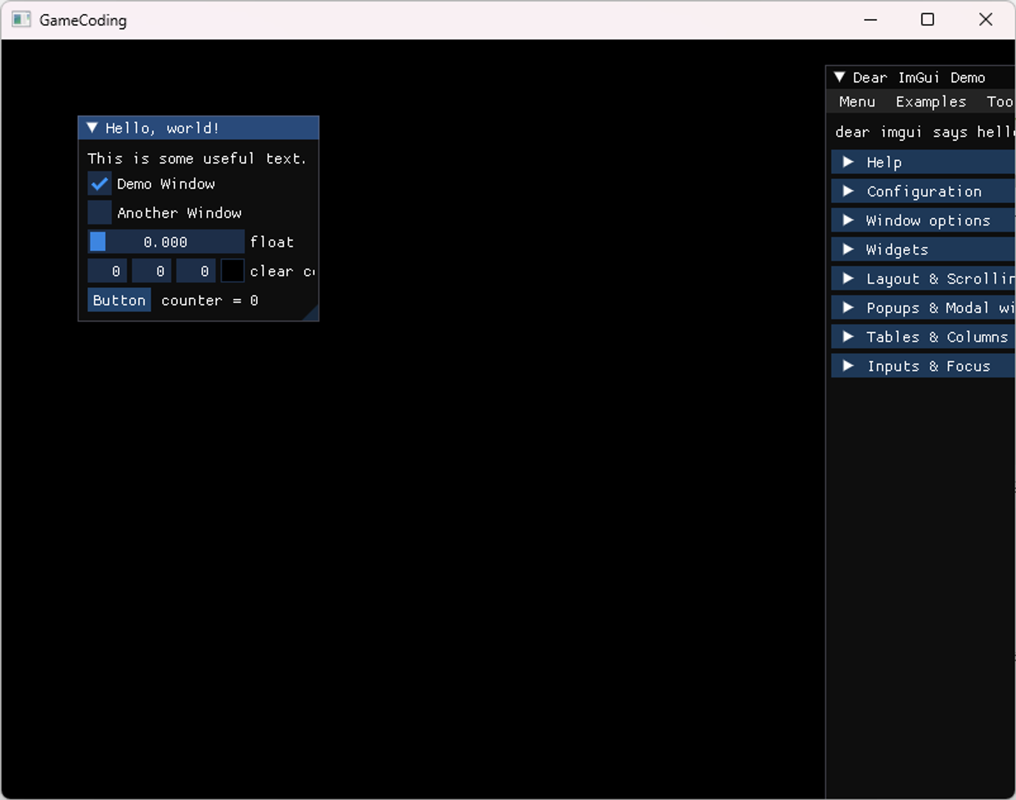Collapse the Hello, world! window triangle
Screen dimensions: 1016x800
pyautogui.click(x=92, y=128)
